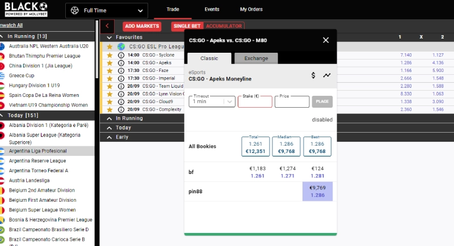Toggle favourite star for CS:GO ESL Pro League
Image resolution: width=454 pixels, height=246 pixels.
110,46
